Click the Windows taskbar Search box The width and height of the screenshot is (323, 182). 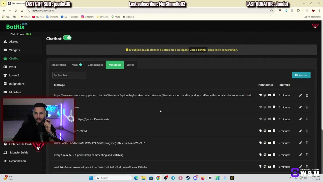[x=114, y=178]
